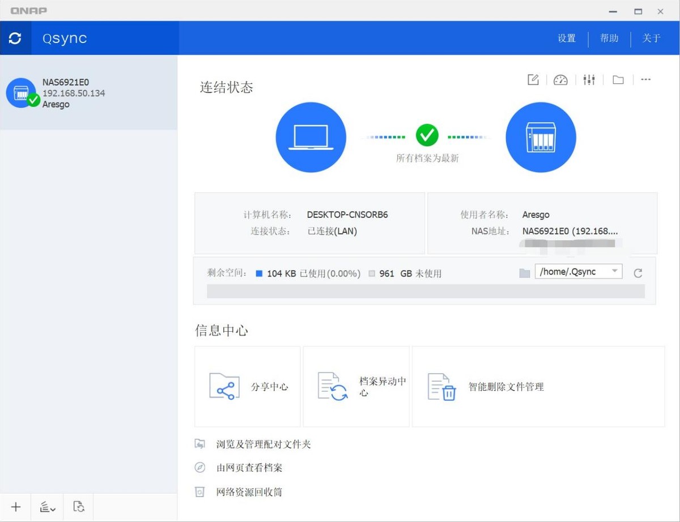Open 档案异动中心 tile
Screen dimensions: 680x522
point(356,387)
